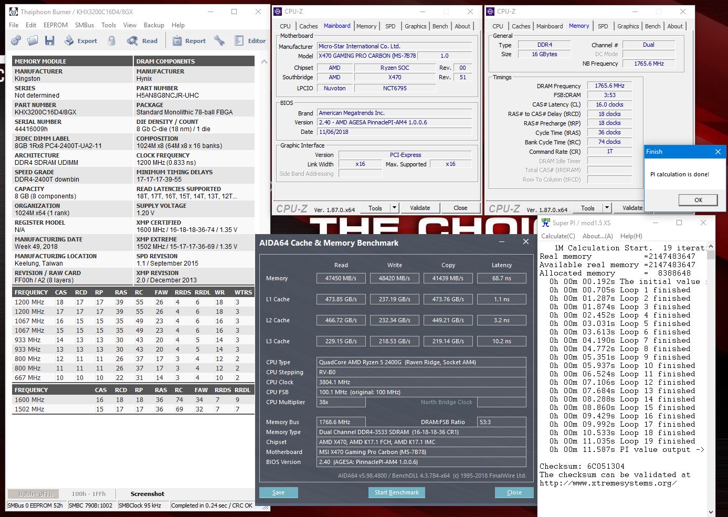Open Calculate(C) menu in Super PI

pyautogui.click(x=558, y=236)
